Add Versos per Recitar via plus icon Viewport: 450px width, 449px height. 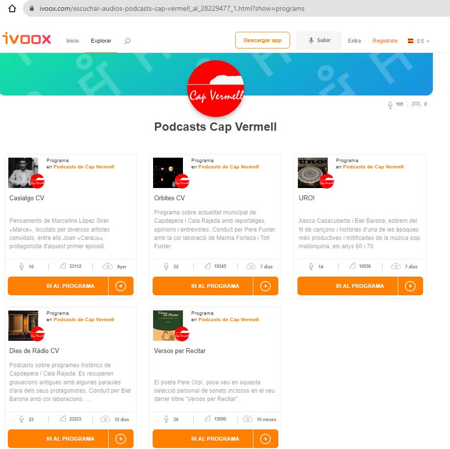pos(266,439)
